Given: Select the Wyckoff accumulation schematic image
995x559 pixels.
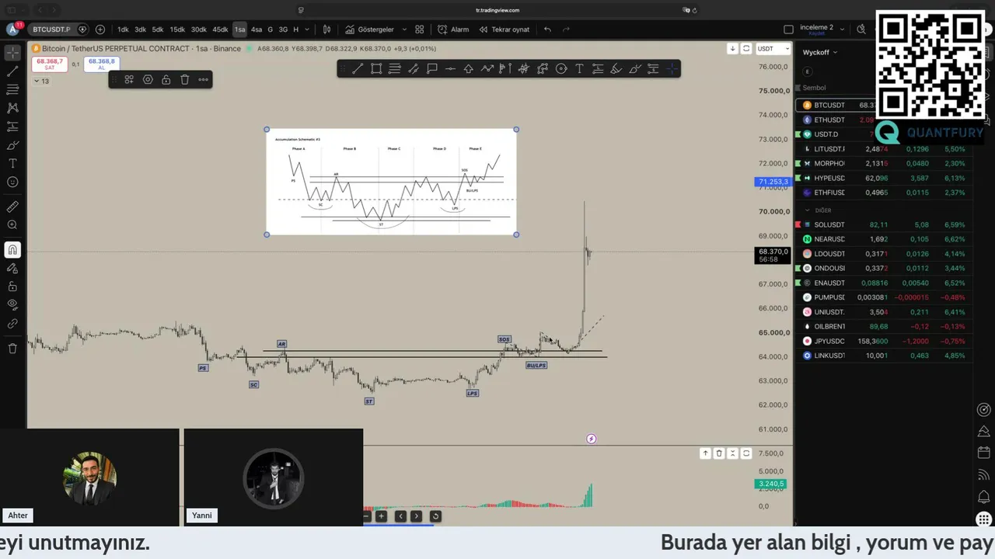Looking at the screenshot, I should point(392,182).
